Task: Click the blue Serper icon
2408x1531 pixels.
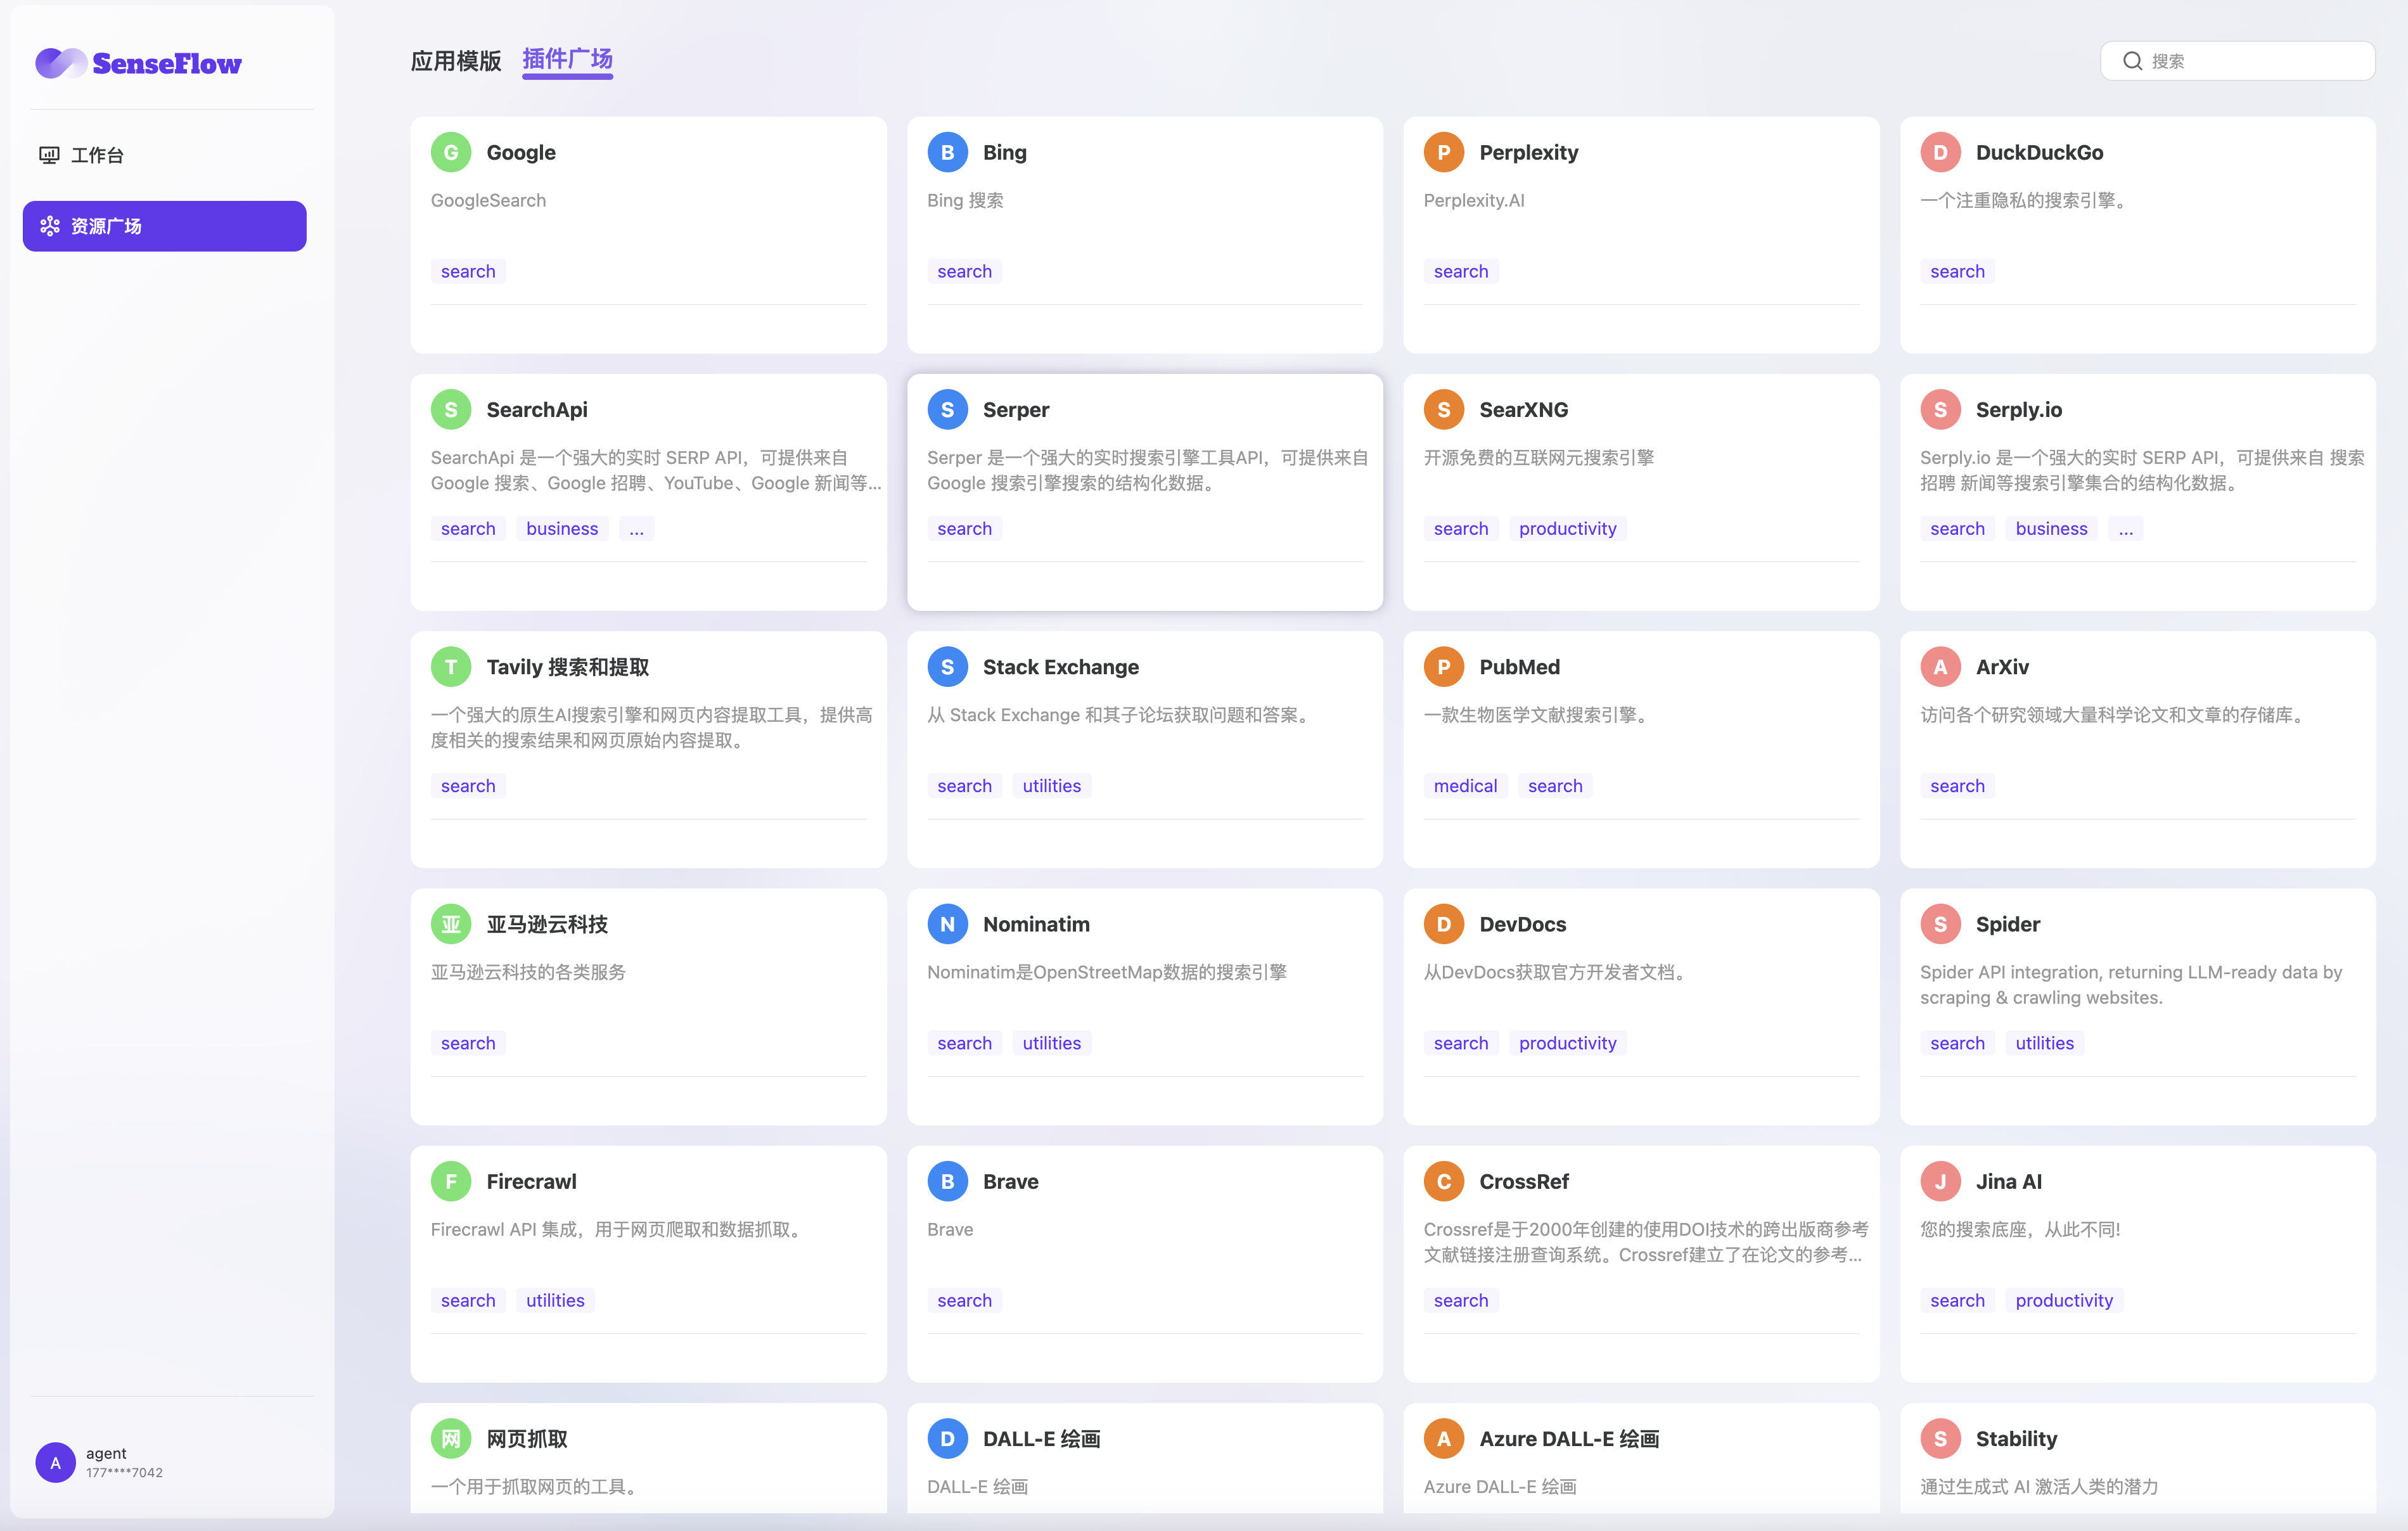Action: point(947,409)
